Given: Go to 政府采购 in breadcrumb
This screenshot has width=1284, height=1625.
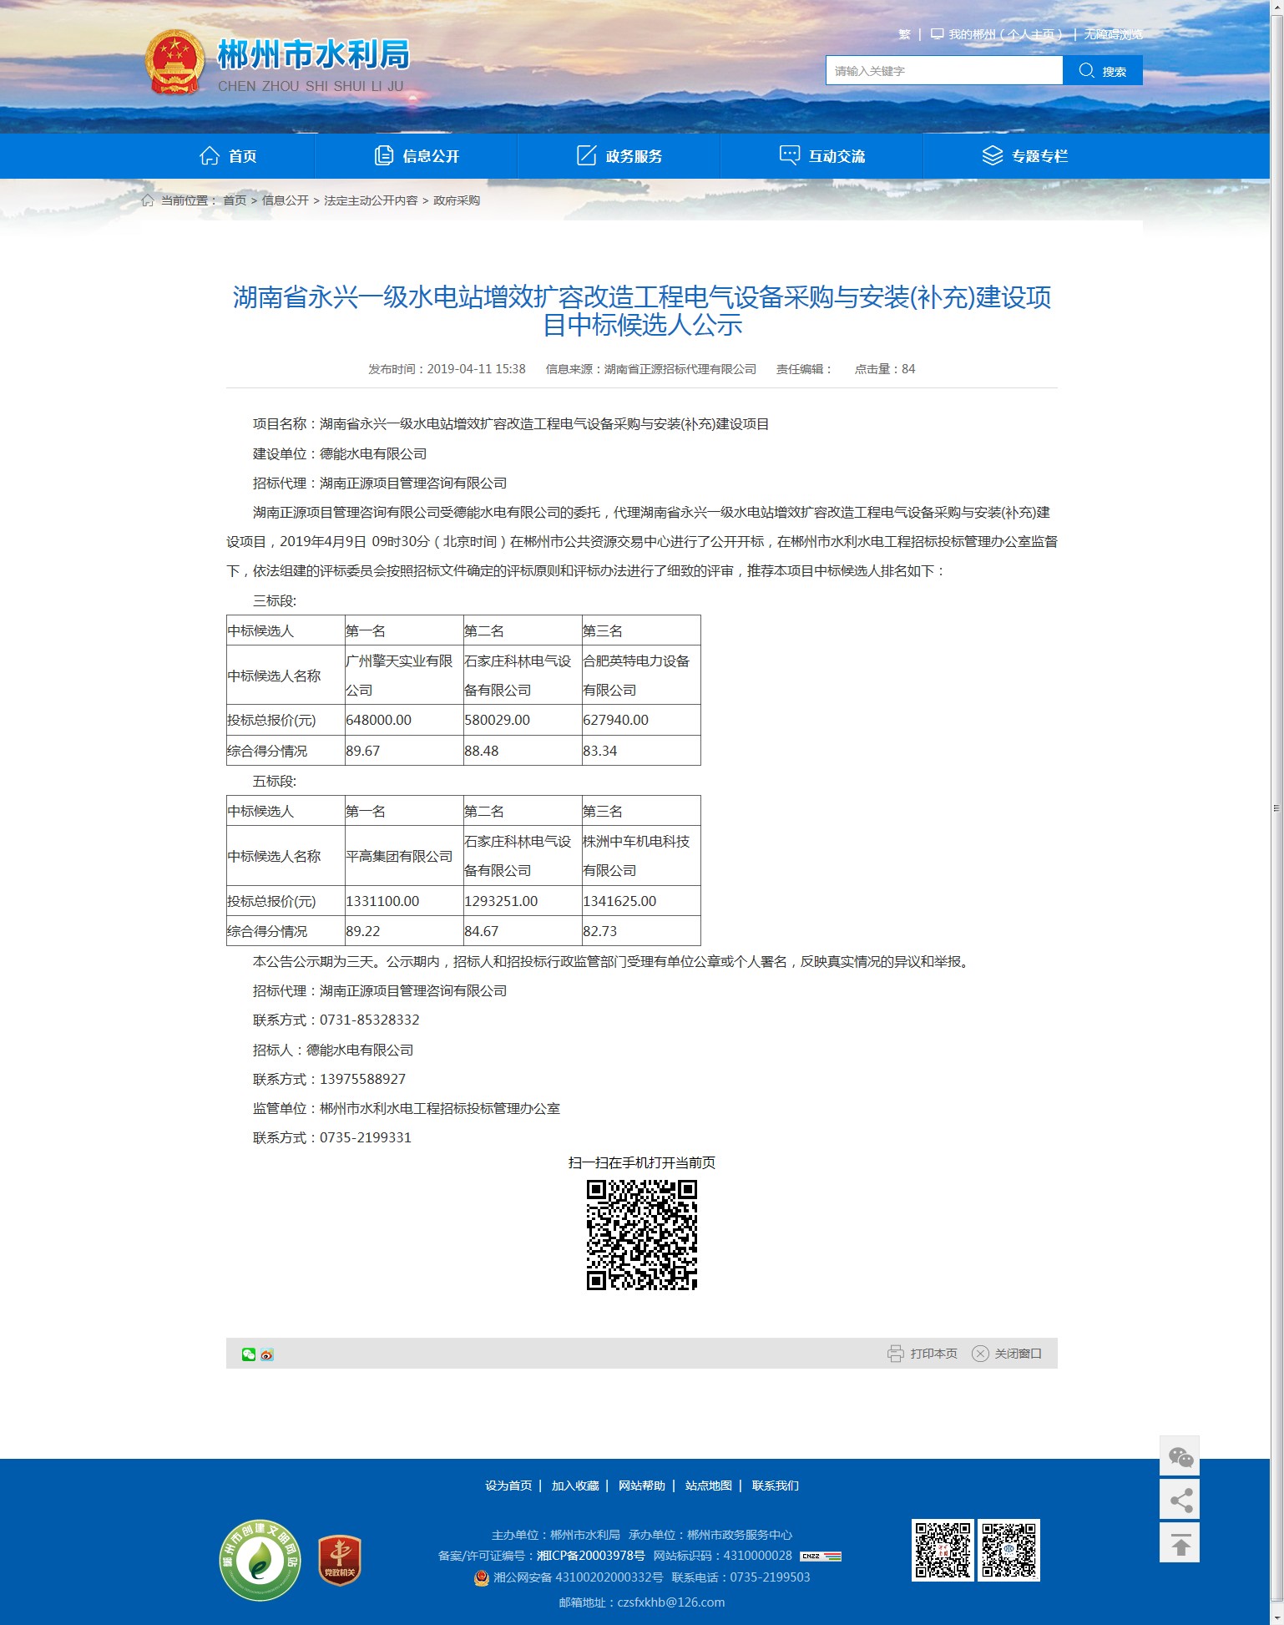Looking at the screenshot, I should point(457,200).
